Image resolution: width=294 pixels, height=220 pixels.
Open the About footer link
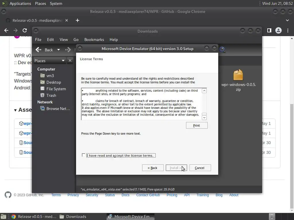click(x=234, y=195)
